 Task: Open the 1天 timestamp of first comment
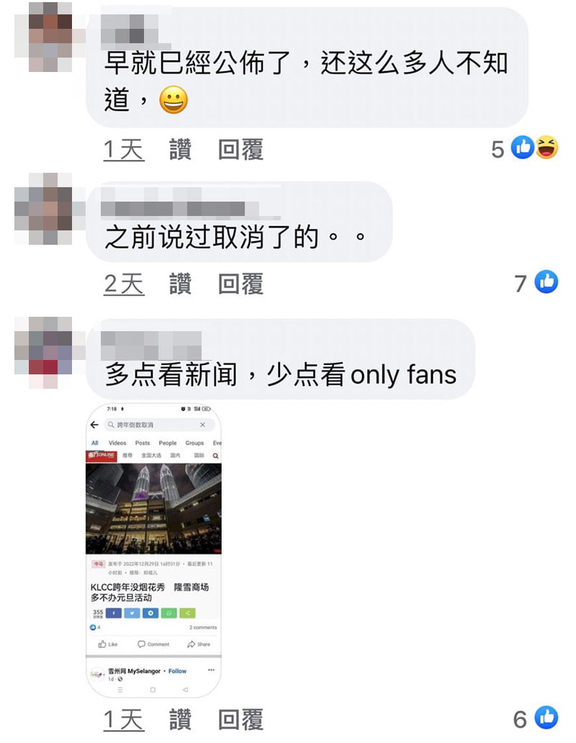[124, 150]
